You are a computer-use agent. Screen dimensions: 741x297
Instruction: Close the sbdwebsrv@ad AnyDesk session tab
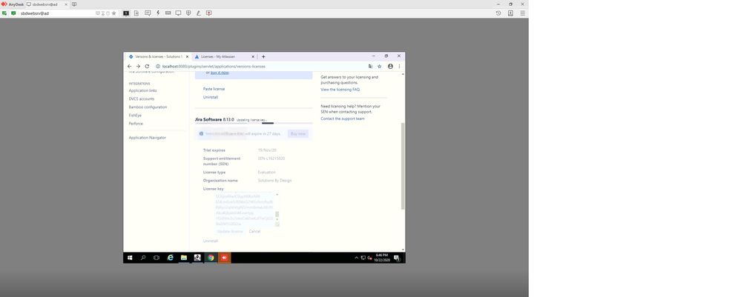click(66, 4)
